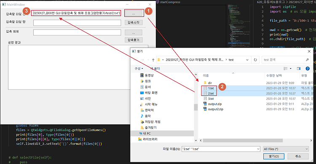Sort by the 수정한 날짜 column header
Viewport: 316px width, 164px height.
click(x=274, y=75)
